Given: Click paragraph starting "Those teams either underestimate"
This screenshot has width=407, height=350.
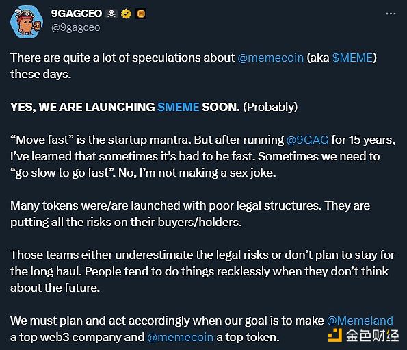Looking at the screenshot, I should click(x=202, y=271).
